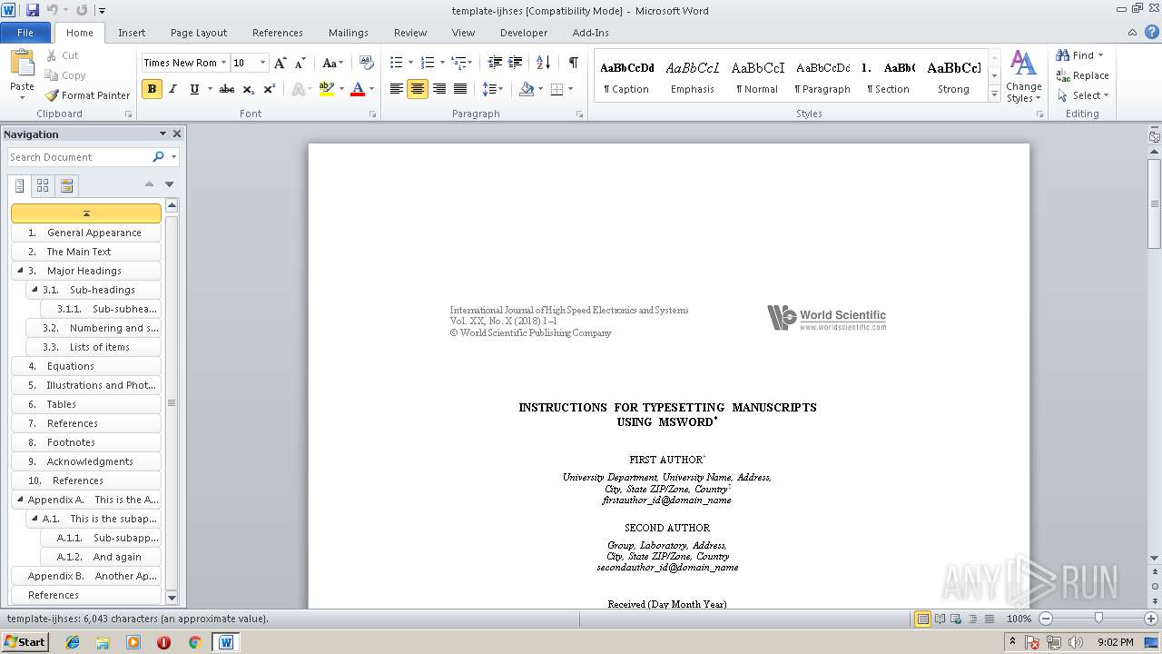The height and width of the screenshot is (654, 1162).
Task: Decrease paragraph indent
Action: pos(495,63)
